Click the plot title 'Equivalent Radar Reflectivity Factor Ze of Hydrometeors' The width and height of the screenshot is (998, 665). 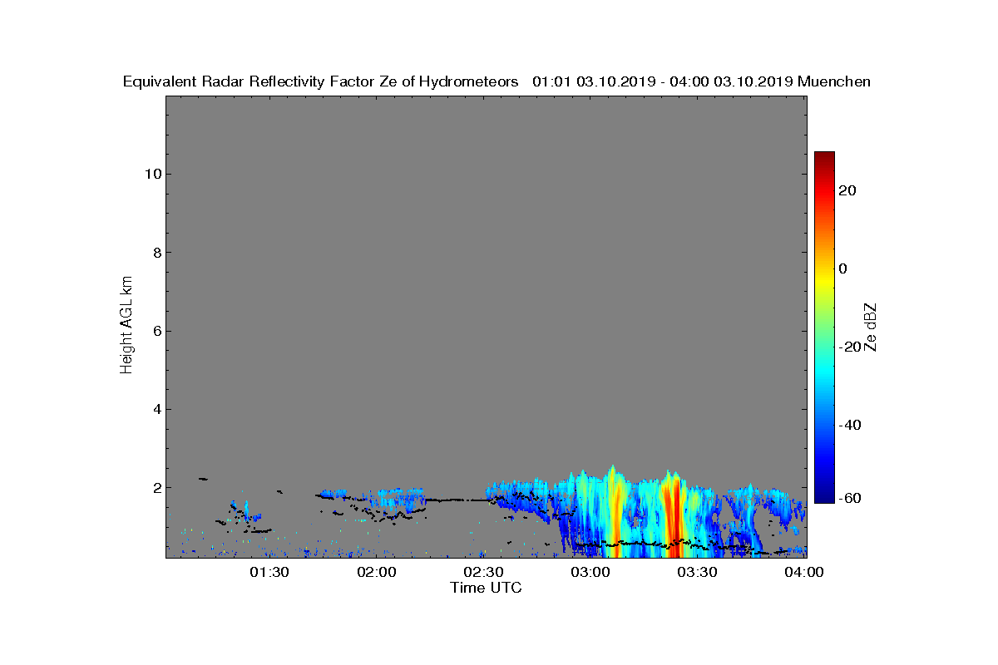tap(320, 81)
